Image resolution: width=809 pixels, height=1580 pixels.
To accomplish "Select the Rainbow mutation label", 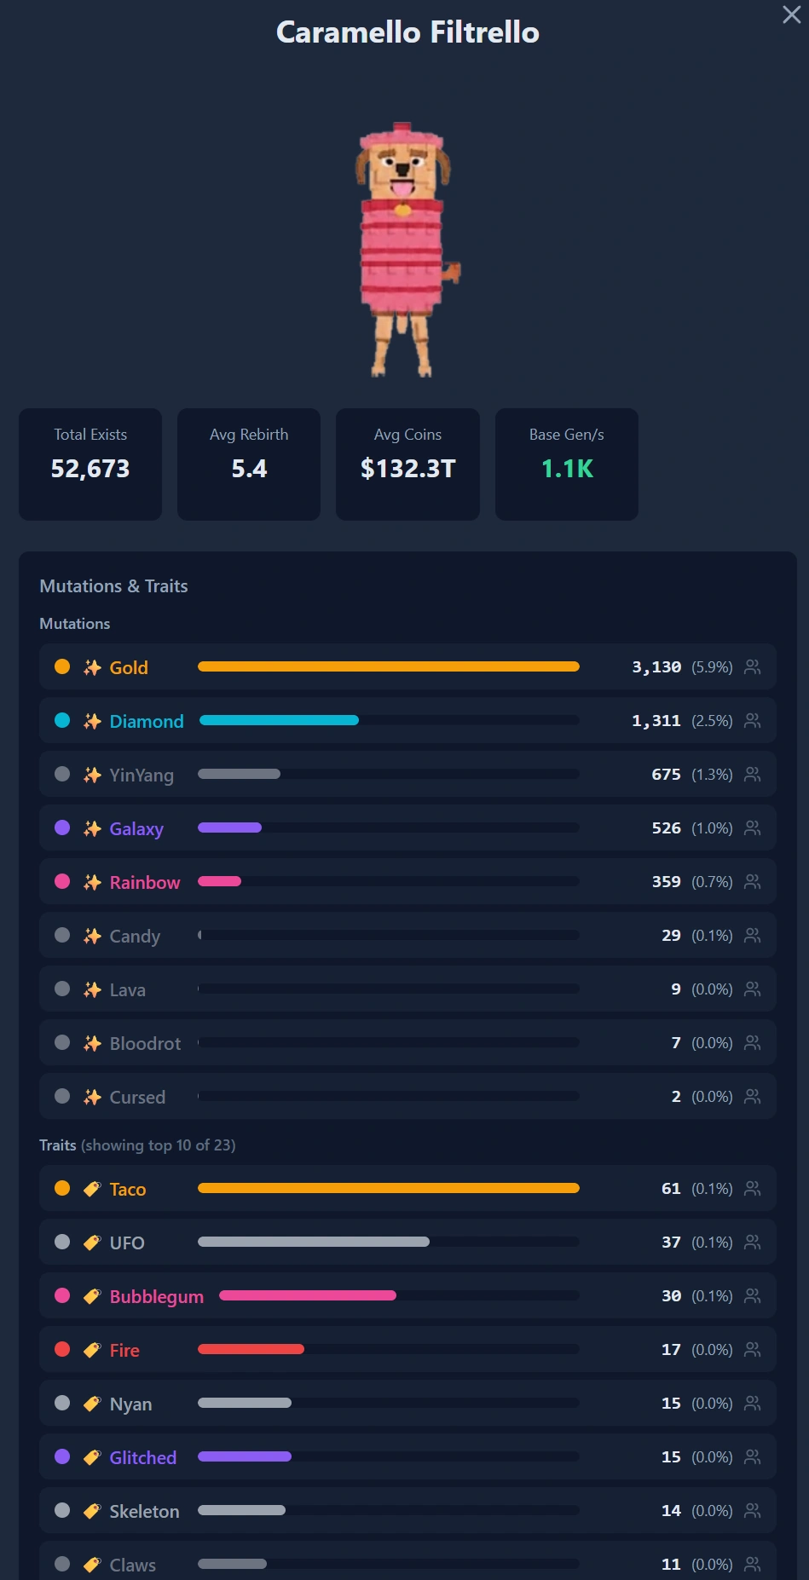I will point(145,882).
